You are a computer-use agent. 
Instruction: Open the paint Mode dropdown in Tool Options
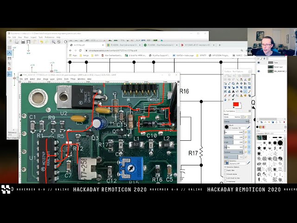[x=234, y=117]
